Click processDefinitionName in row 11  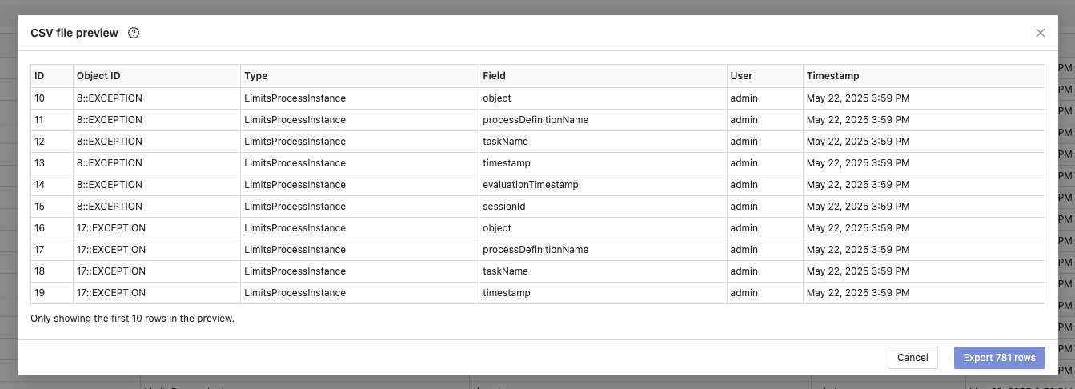(x=535, y=120)
